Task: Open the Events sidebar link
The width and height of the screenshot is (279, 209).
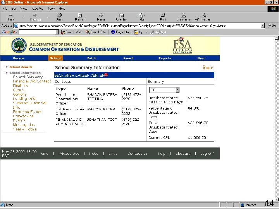Action: tap(19, 120)
